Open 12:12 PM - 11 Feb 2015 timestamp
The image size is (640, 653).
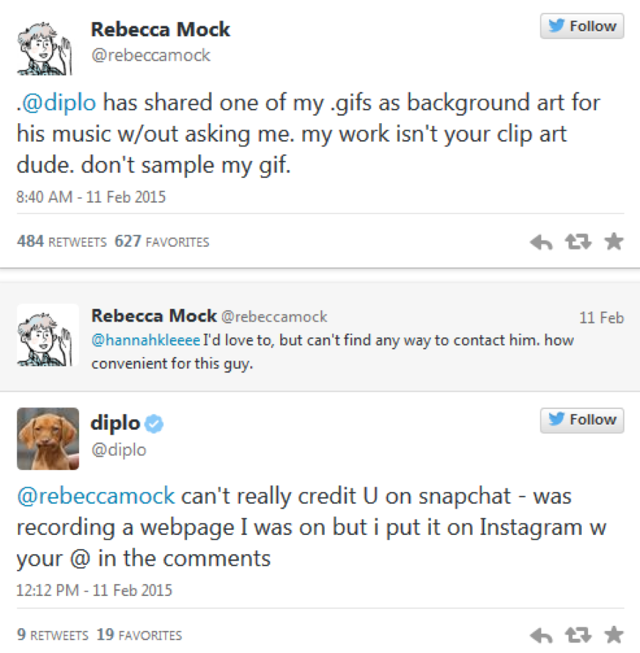[94, 590]
